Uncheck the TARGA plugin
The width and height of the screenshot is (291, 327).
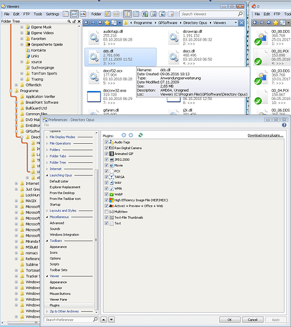(x=107, y=177)
